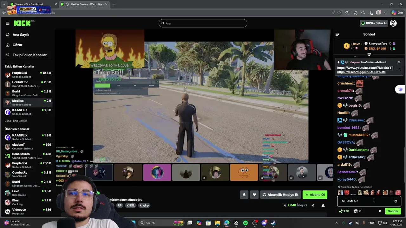The height and width of the screenshot is (228, 406).
Task: Open BoneSaures recommended channel
Action: pos(28,156)
